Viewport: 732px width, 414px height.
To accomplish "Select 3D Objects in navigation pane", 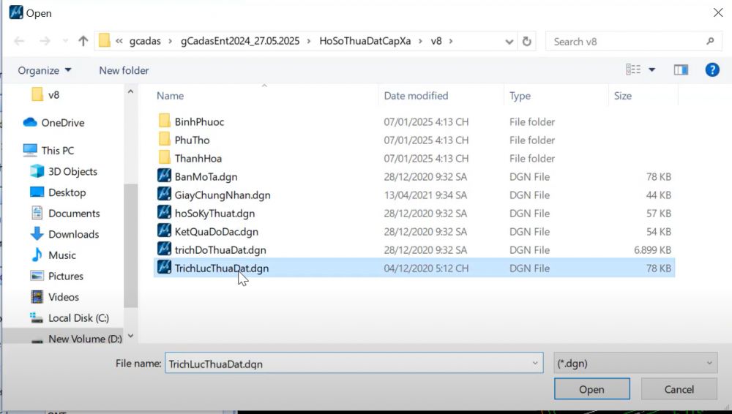I will (72, 172).
